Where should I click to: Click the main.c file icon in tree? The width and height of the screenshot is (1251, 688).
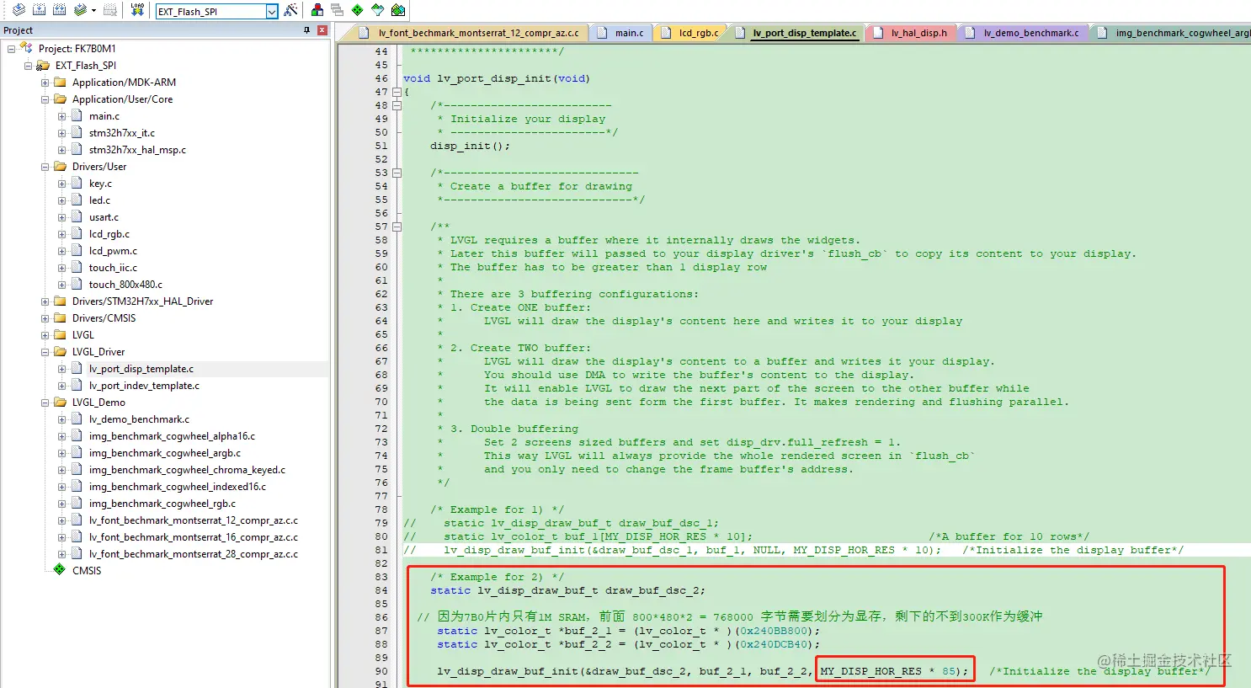pyautogui.click(x=77, y=116)
